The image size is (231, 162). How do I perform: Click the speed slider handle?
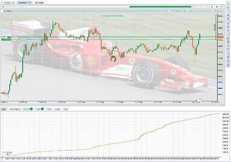pos(212,11)
